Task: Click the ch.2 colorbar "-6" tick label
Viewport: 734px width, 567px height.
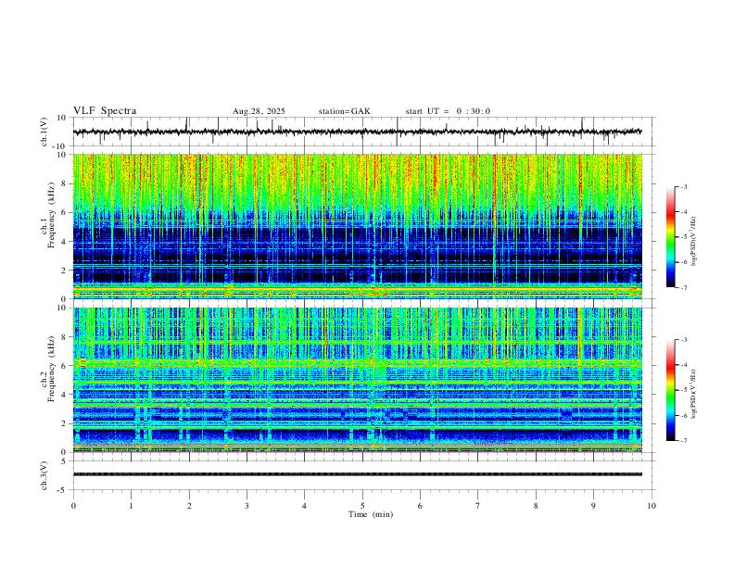Action: [x=683, y=415]
